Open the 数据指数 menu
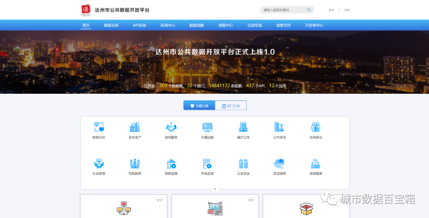The width and height of the screenshot is (429, 218). click(197, 25)
